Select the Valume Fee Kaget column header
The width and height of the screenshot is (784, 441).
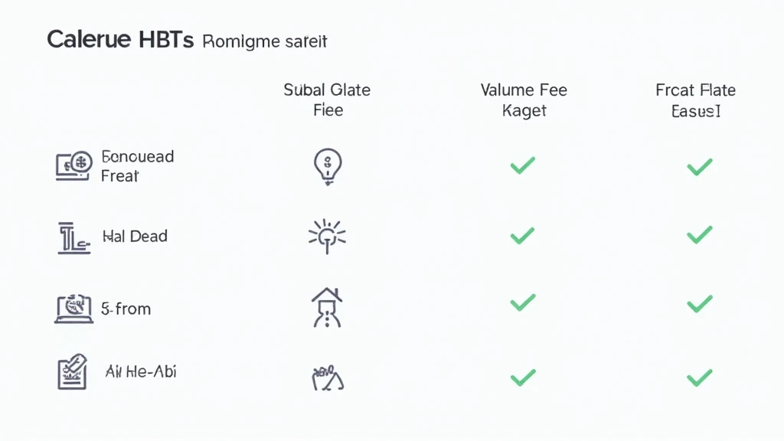click(524, 100)
